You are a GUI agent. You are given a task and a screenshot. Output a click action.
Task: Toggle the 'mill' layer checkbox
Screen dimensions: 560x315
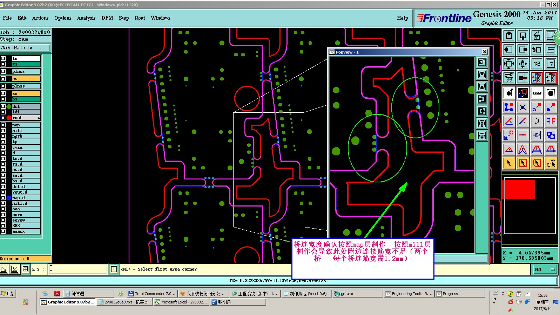[3, 131]
